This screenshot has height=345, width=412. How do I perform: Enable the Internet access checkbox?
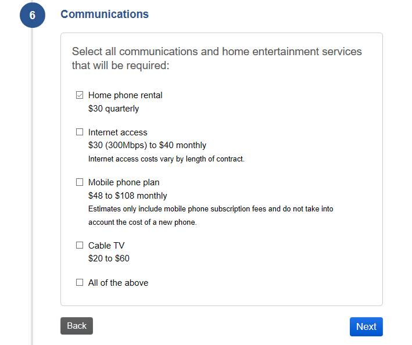80,132
